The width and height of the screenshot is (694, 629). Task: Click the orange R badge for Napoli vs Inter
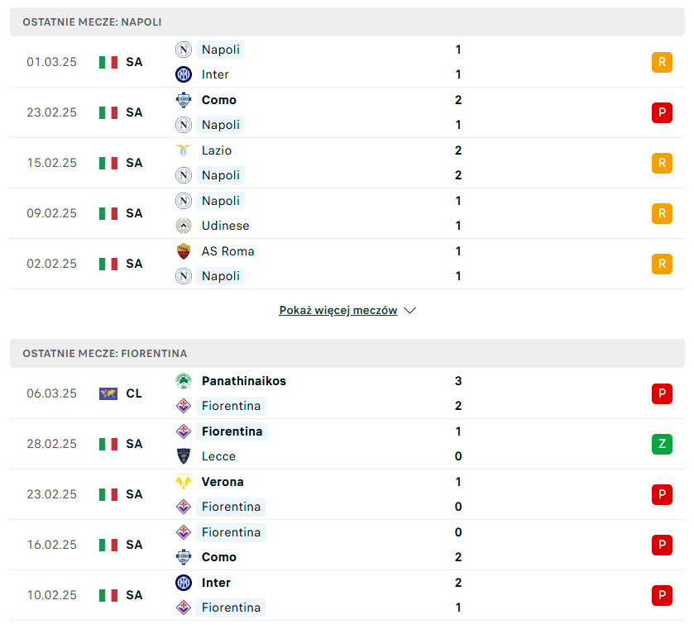pos(662,62)
